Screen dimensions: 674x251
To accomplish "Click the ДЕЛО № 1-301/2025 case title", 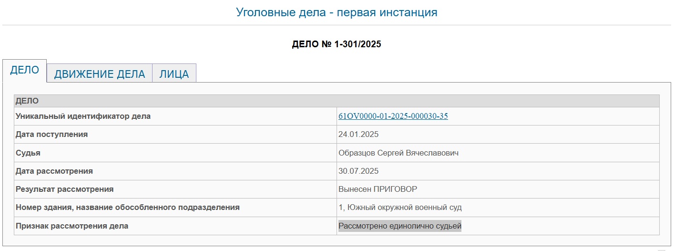I will [337, 44].
